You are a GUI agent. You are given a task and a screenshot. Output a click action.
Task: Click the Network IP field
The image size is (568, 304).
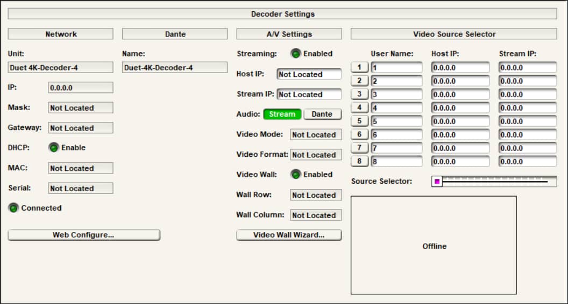81,88
